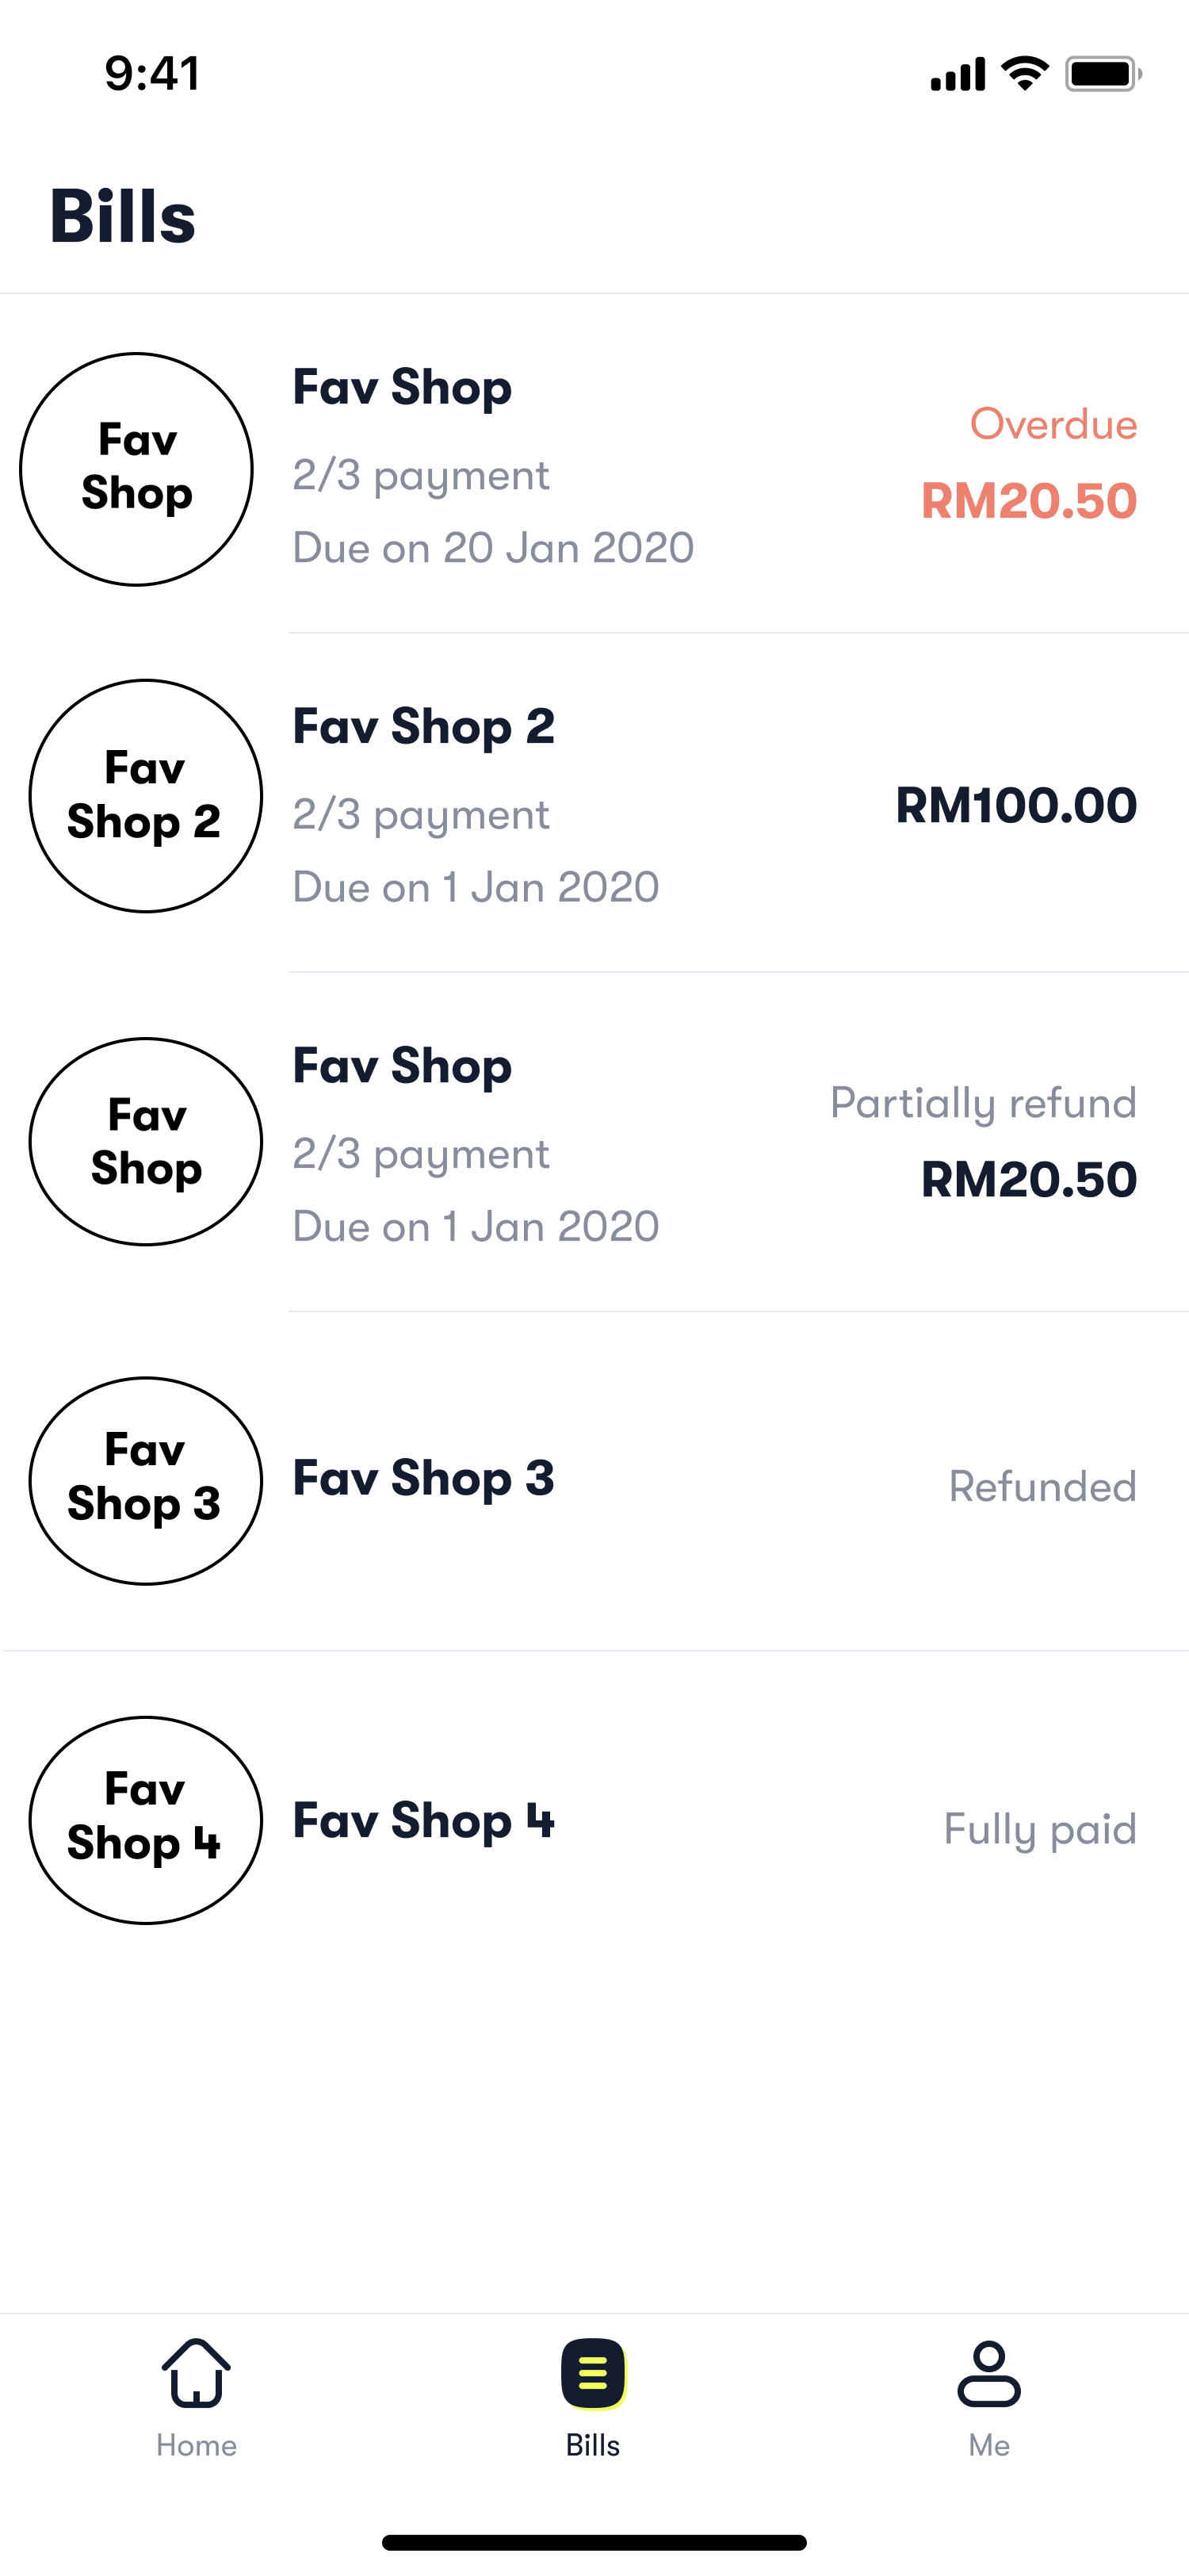Open the Fully paid status

1040,1829
